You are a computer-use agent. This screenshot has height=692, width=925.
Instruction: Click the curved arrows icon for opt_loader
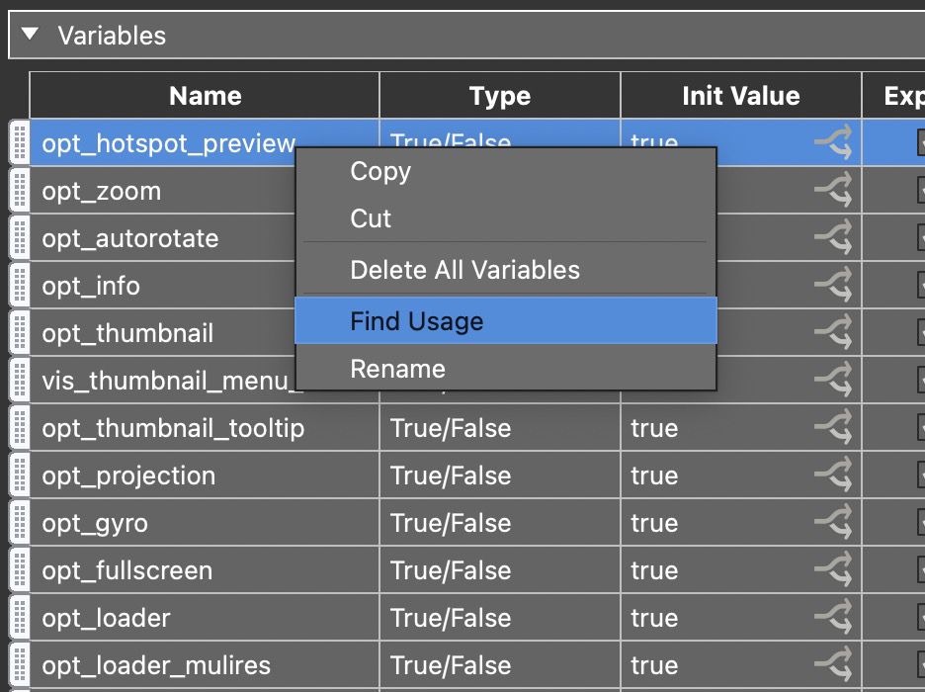[835, 618]
